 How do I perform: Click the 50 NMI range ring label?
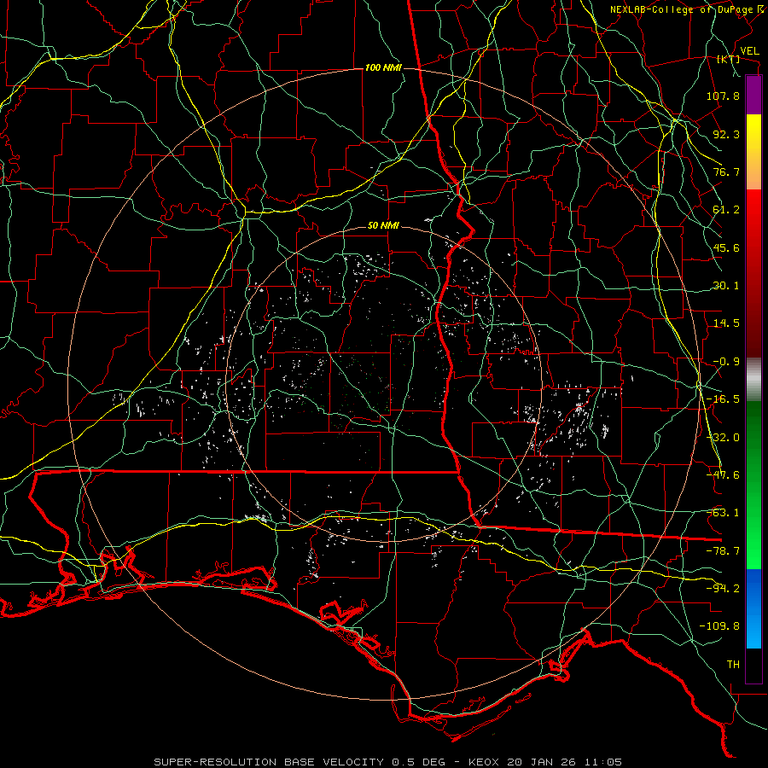(383, 226)
